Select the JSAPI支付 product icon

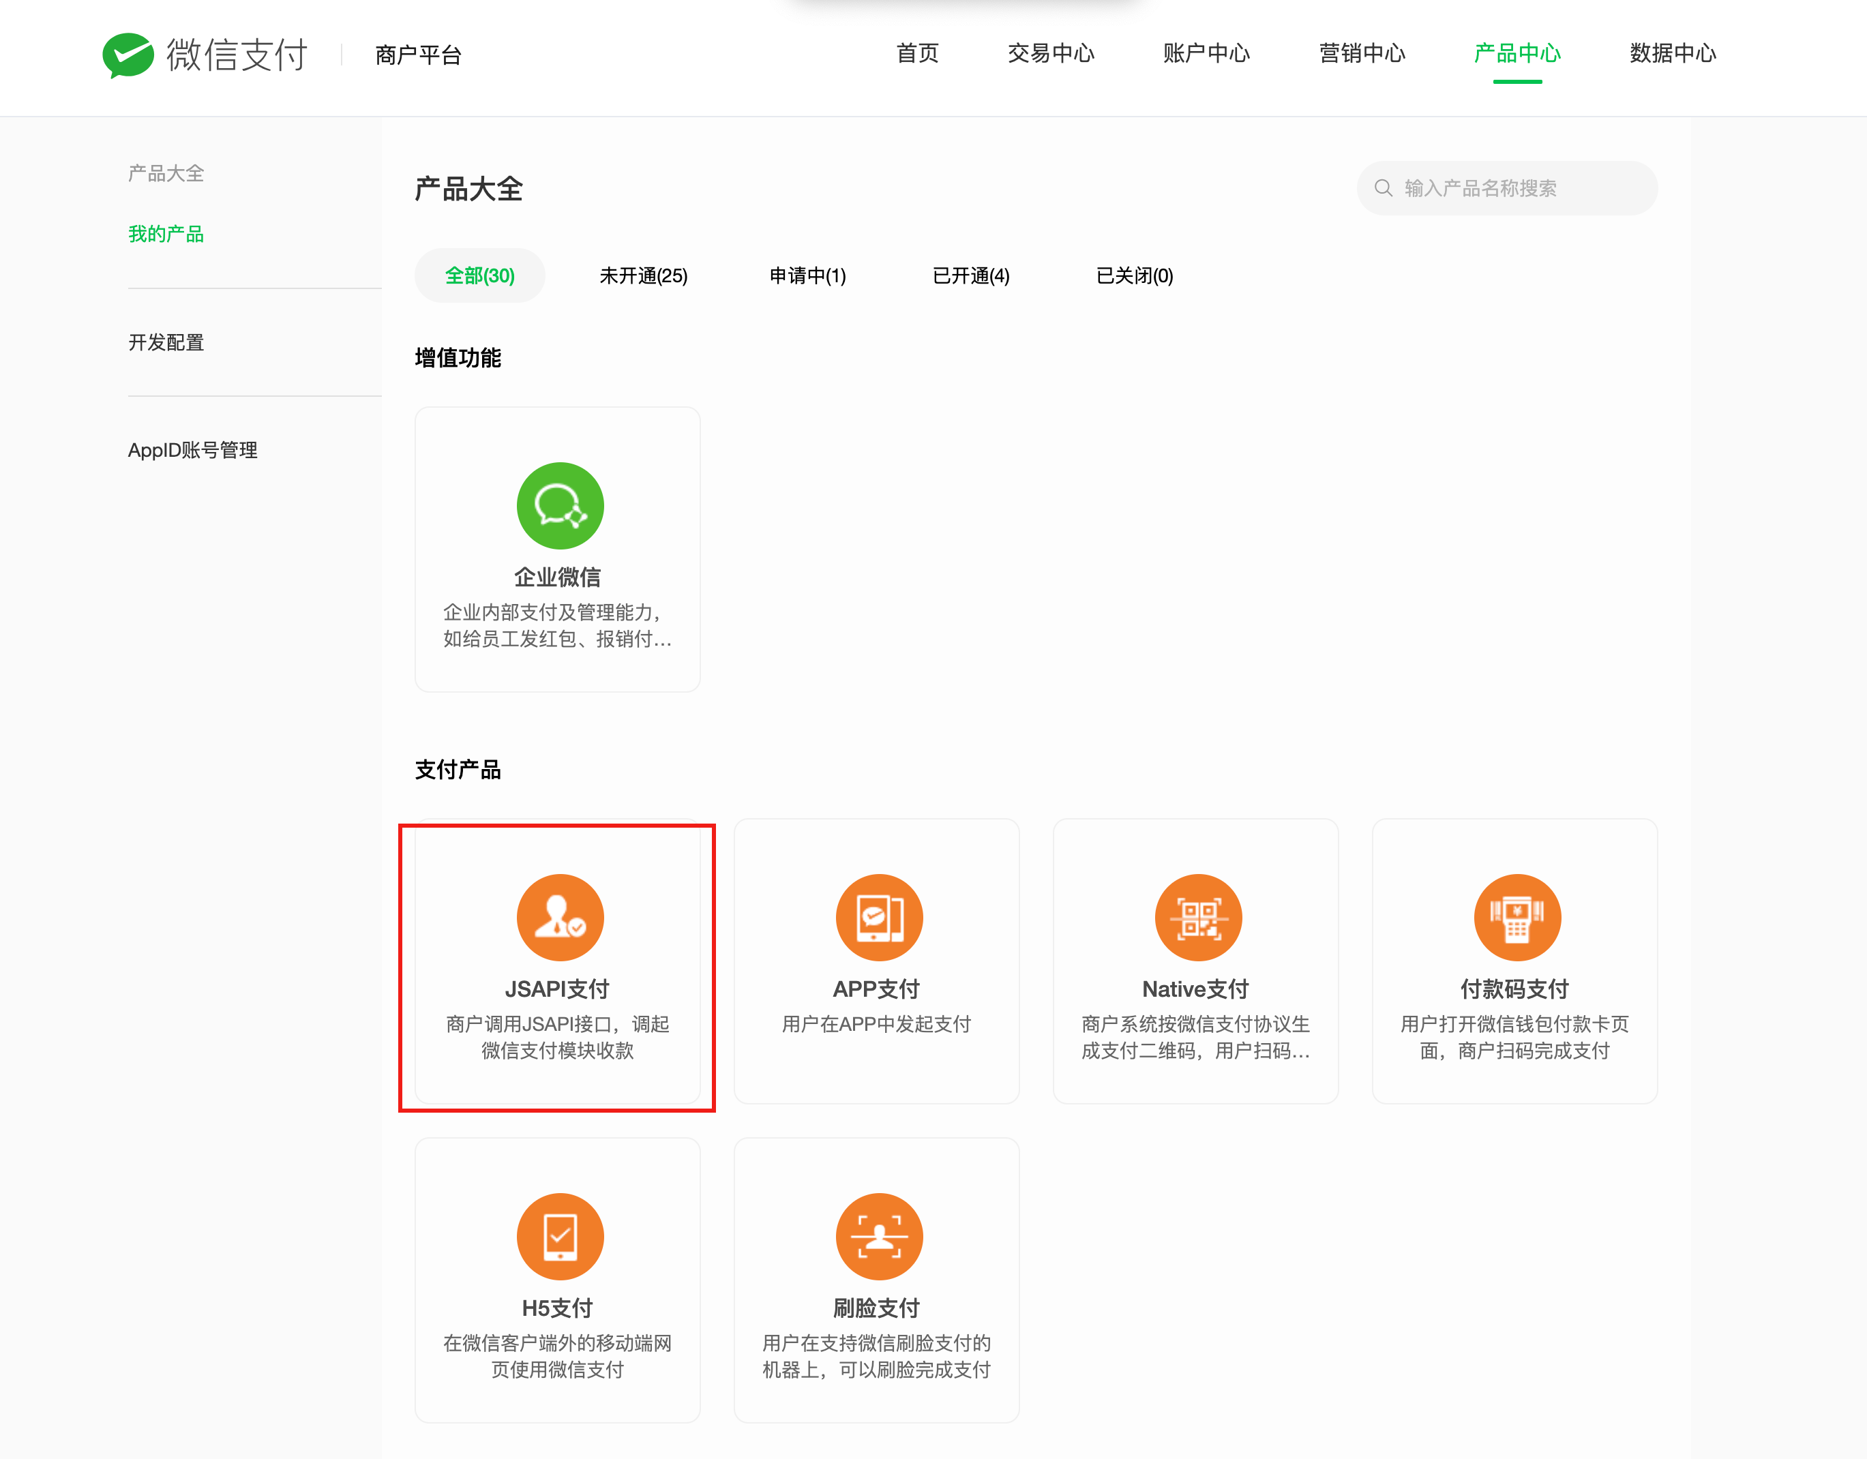pyautogui.click(x=559, y=916)
